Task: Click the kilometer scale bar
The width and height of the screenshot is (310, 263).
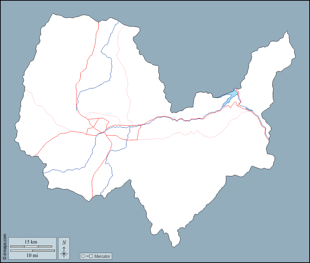Action: point(31,246)
